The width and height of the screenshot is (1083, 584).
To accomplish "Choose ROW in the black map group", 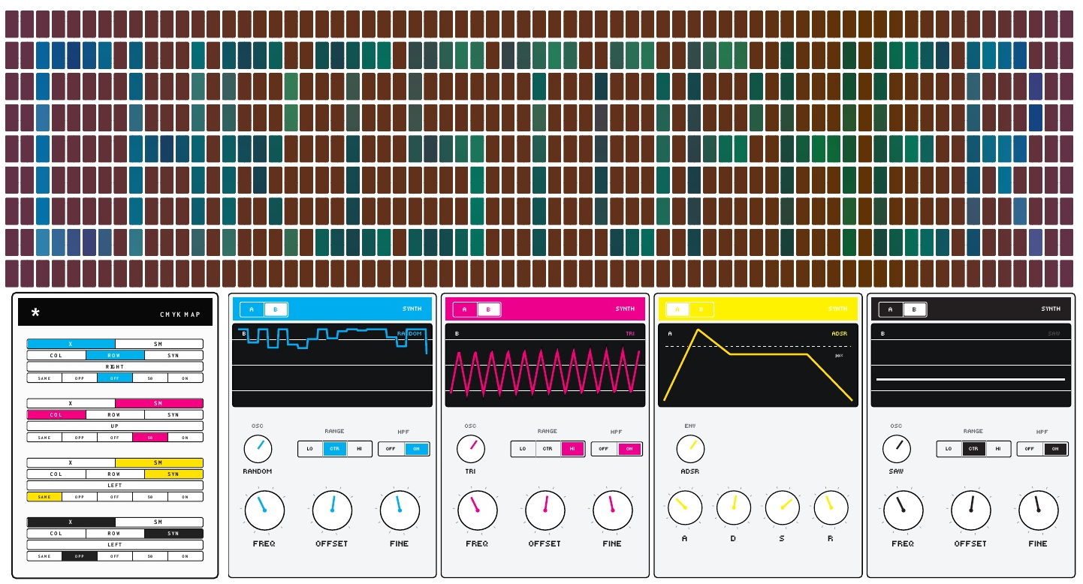I will coord(115,533).
